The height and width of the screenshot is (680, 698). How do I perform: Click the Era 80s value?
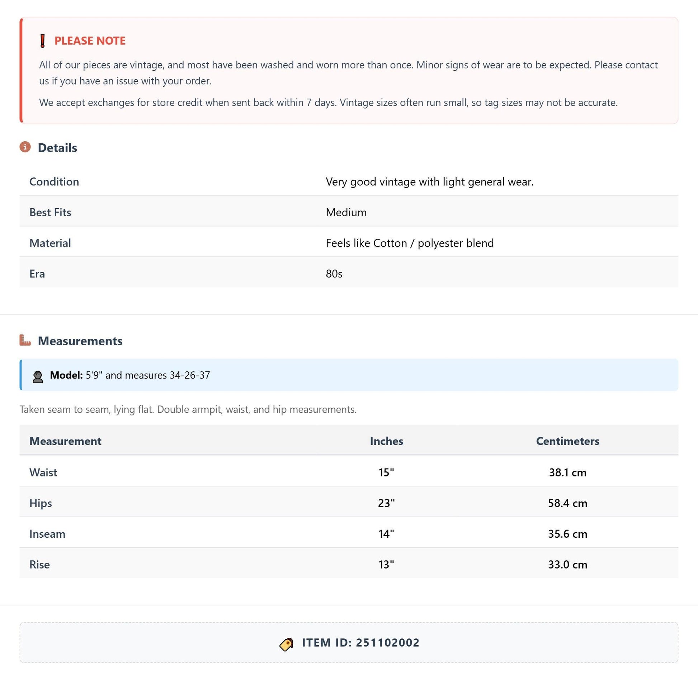(x=334, y=274)
